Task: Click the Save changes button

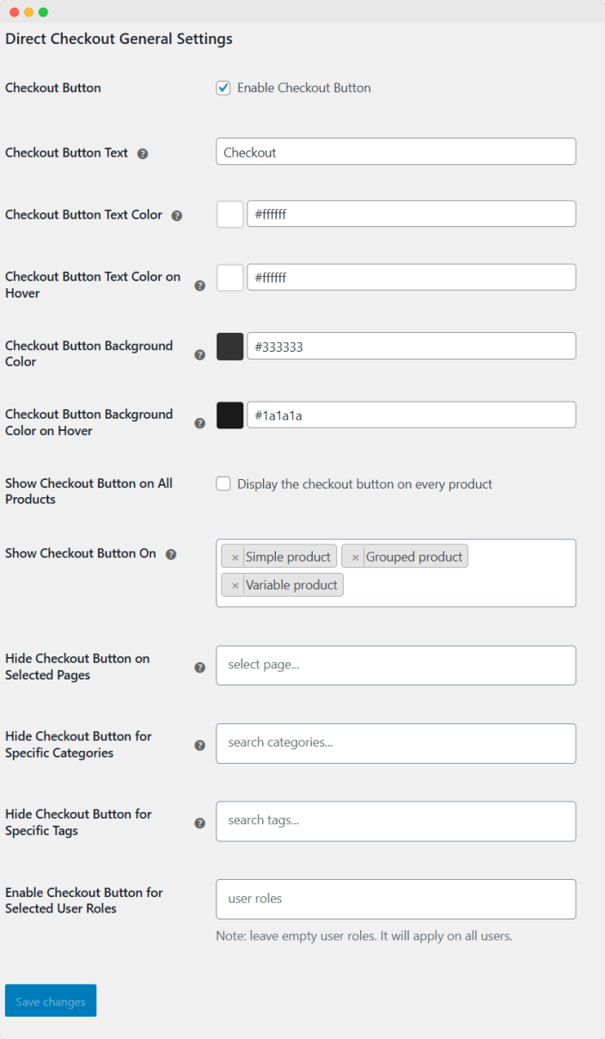Action: pyautogui.click(x=51, y=1001)
